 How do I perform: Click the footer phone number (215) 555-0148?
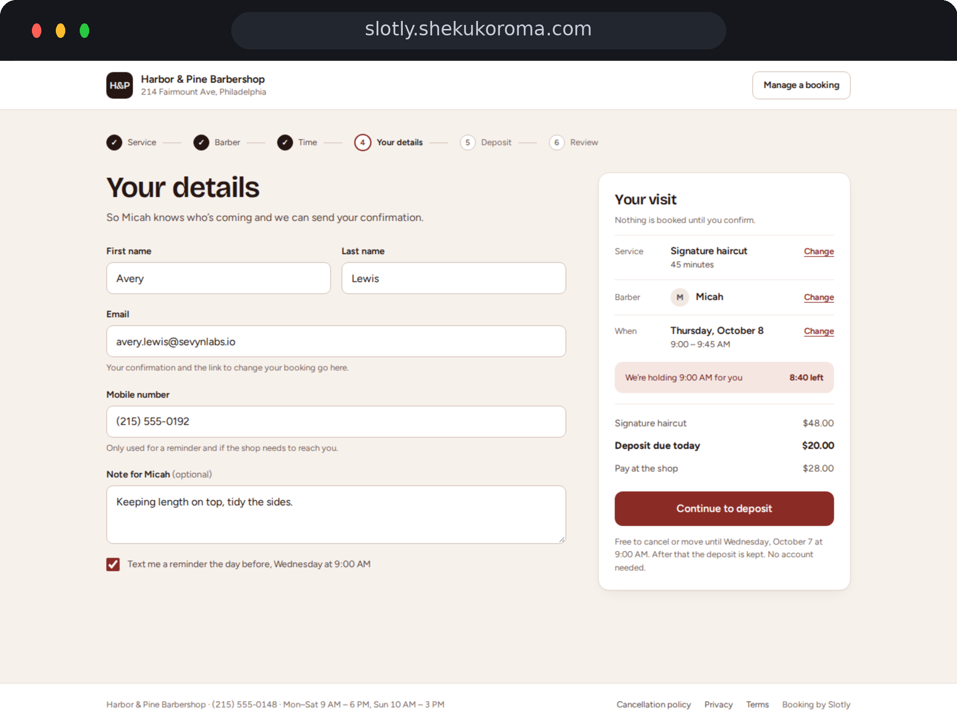pos(244,705)
